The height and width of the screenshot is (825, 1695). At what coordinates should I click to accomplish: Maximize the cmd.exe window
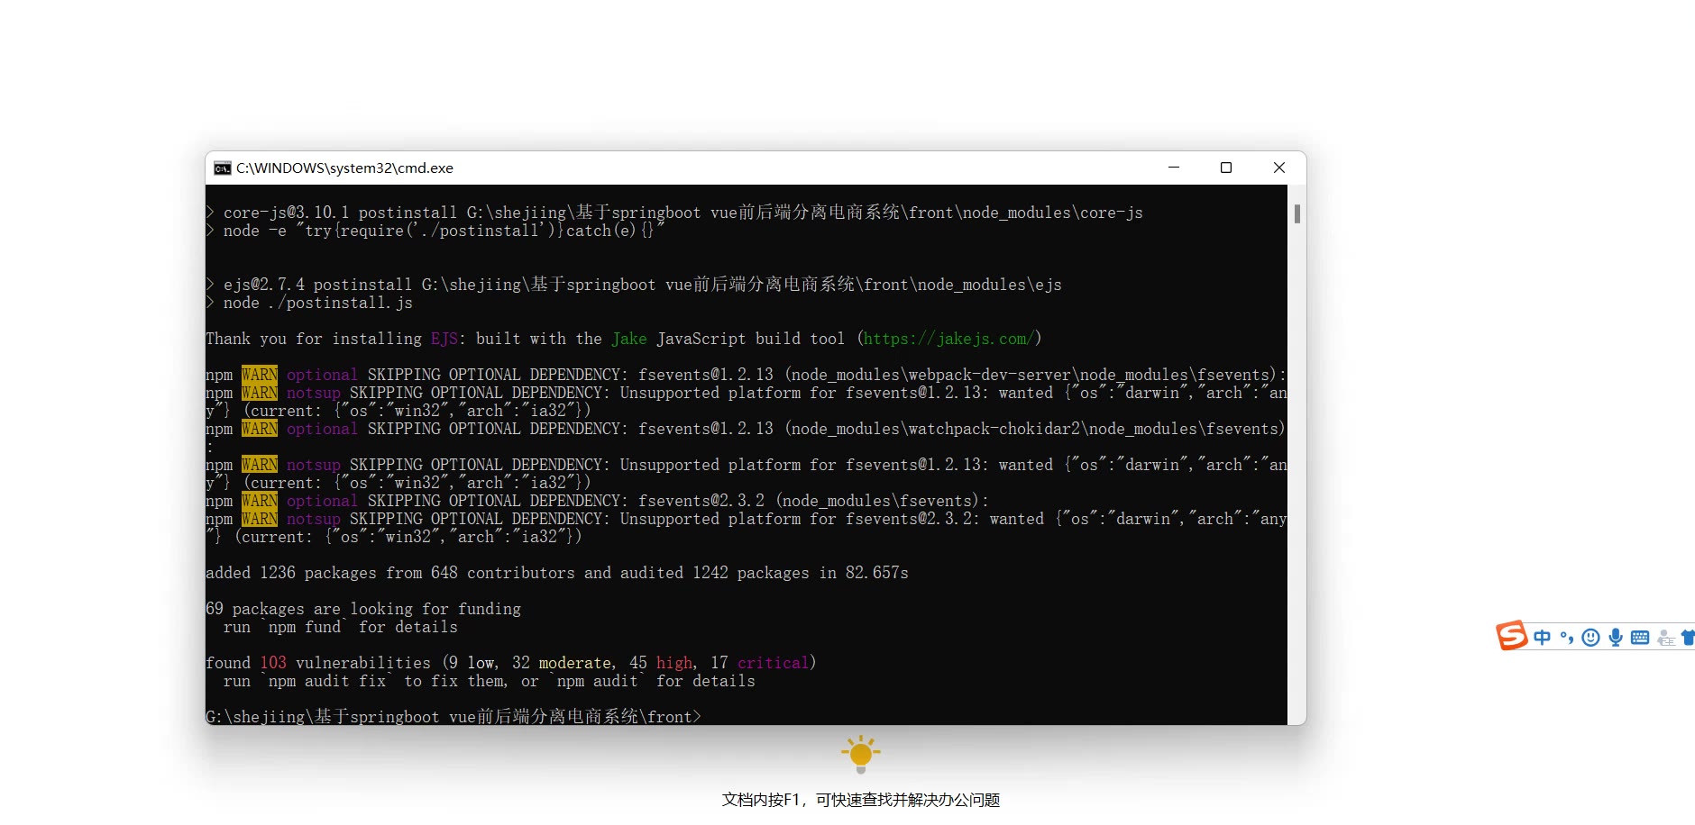point(1226,168)
